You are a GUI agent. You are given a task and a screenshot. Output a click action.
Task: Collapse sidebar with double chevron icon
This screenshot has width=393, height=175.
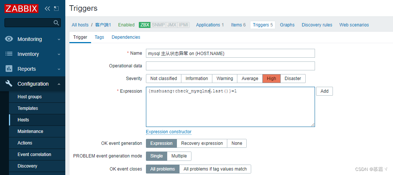[x=47, y=9]
